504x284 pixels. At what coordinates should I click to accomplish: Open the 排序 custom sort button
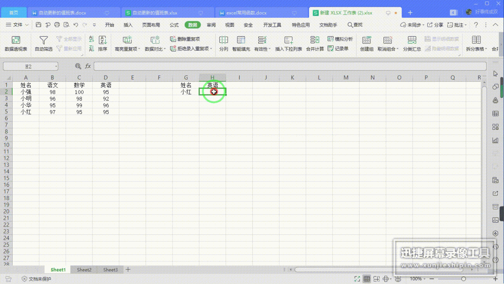(x=103, y=44)
